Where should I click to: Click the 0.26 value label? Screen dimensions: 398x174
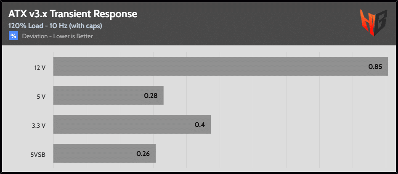[143, 154]
